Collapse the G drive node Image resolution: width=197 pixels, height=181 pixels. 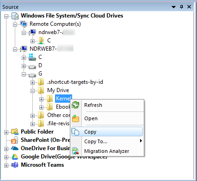tap(24, 74)
